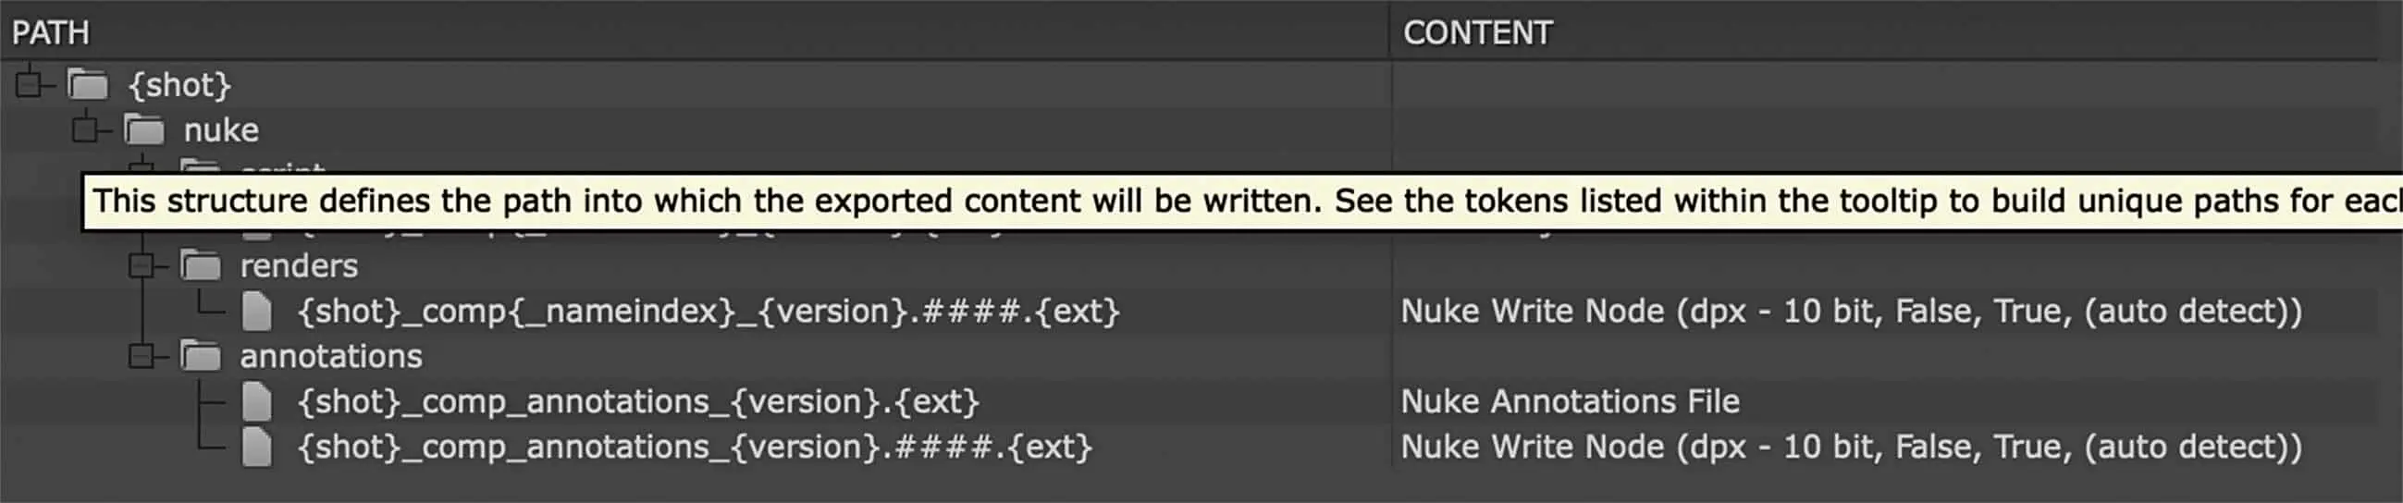Click file icon for {shot}_comp{_nameindex} render path
Image resolution: width=2403 pixels, height=503 pixels.
pos(256,311)
